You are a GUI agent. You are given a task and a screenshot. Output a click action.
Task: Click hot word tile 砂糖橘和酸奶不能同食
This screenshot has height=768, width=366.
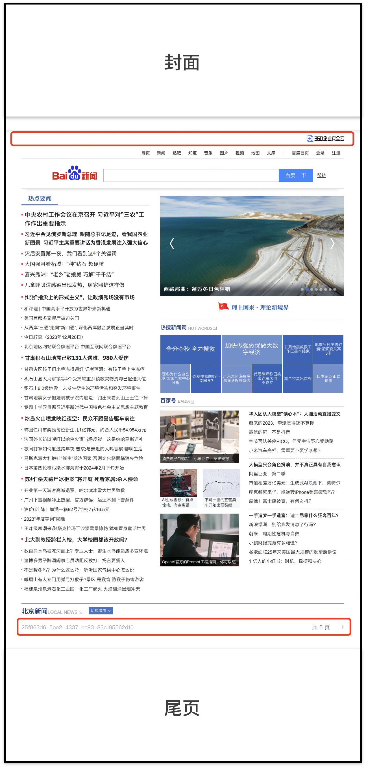click(206, 378)
